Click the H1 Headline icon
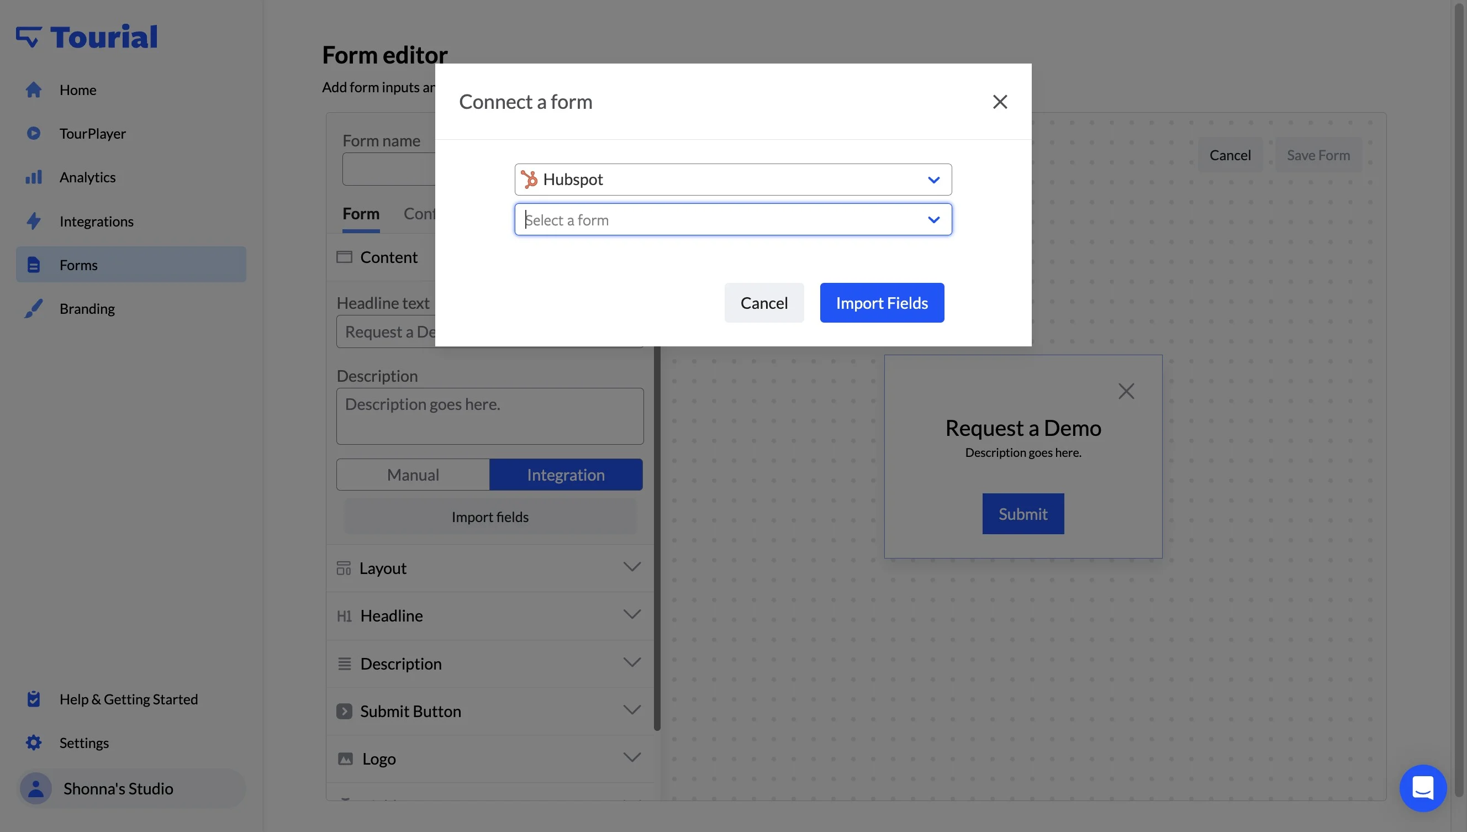This screenshot has height=832, width=1467. click(x=344, y=616)
